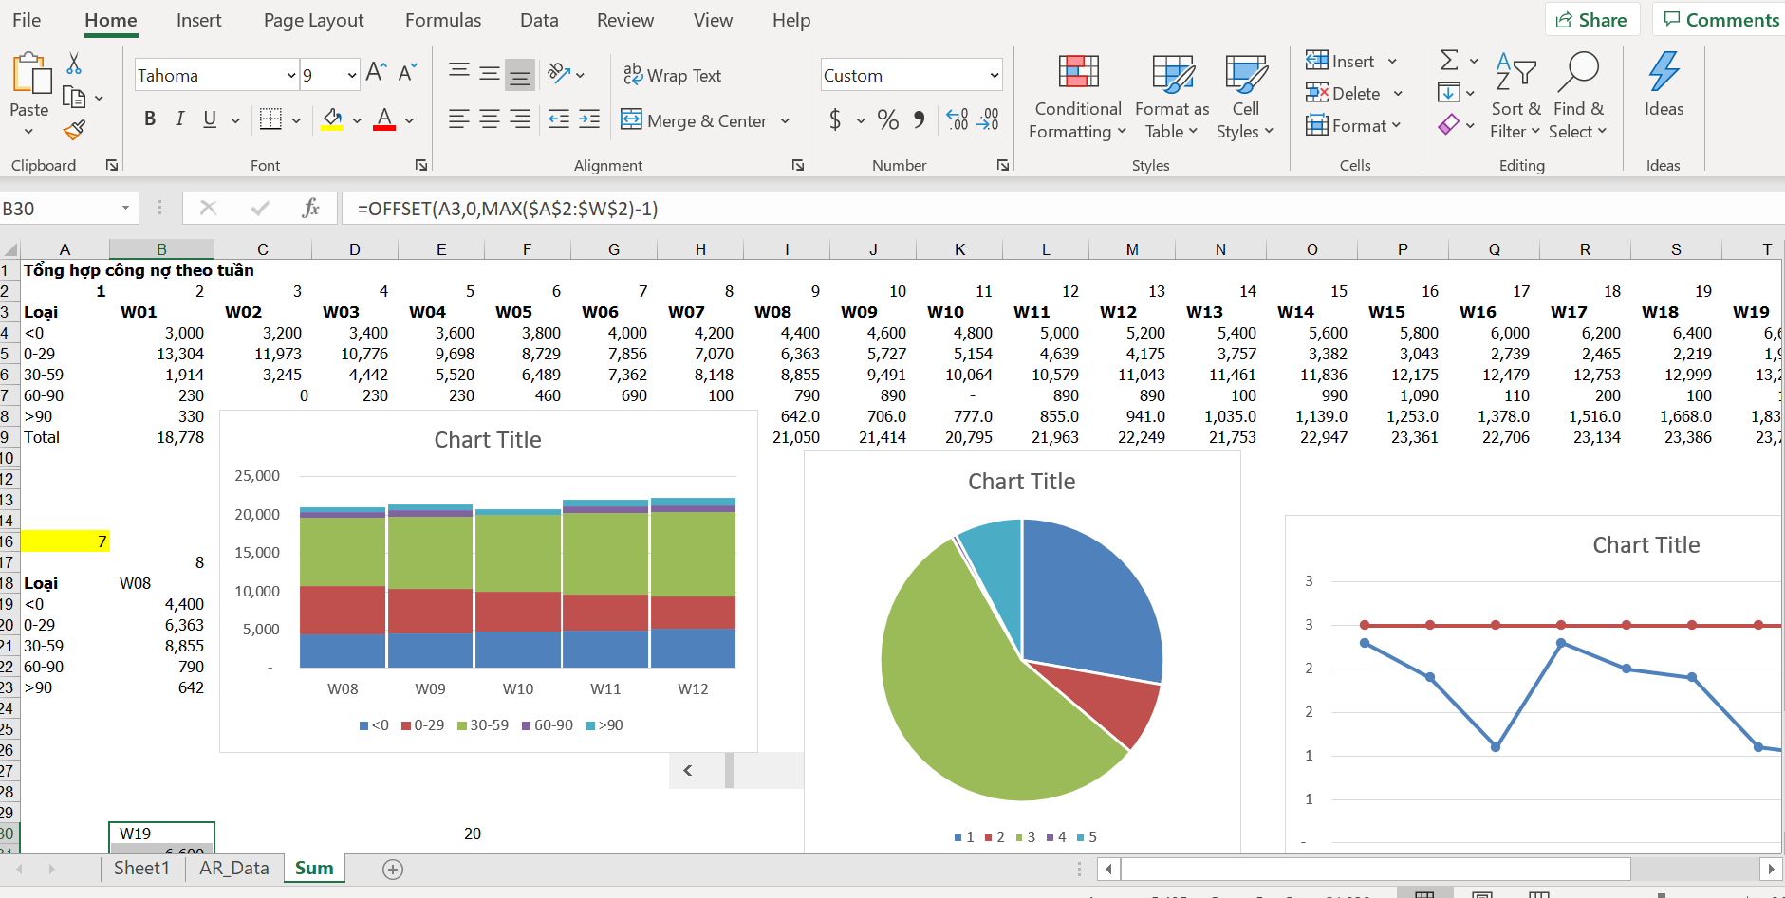This screenshot has width=1785, height=898.
Task: Click the Format Painter brush icon
Action: tap(74, 130)
